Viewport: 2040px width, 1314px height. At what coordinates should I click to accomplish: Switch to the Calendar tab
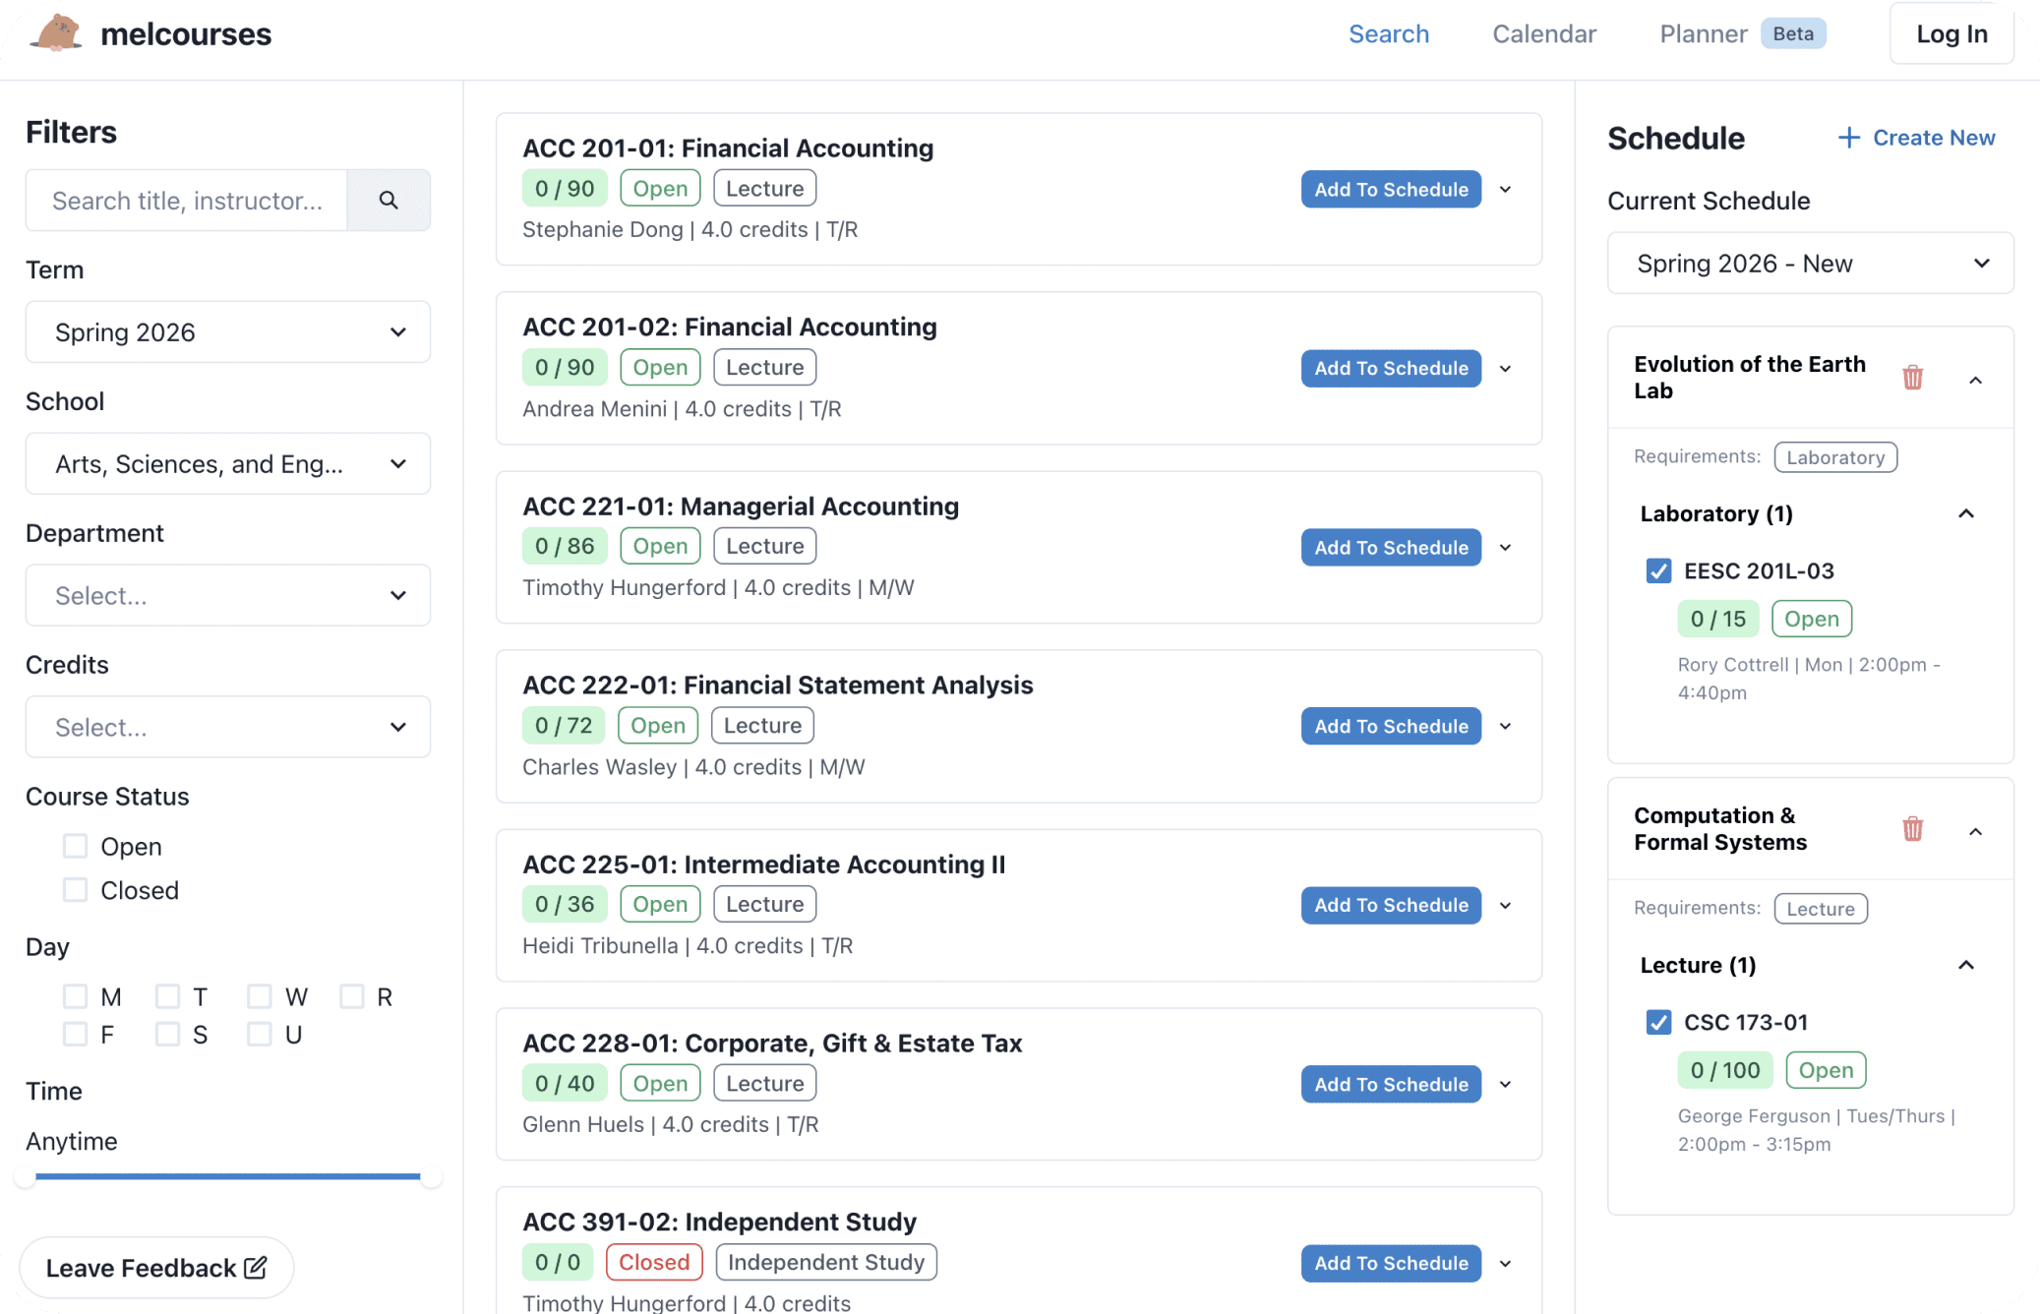click(x=1543, y=34)
